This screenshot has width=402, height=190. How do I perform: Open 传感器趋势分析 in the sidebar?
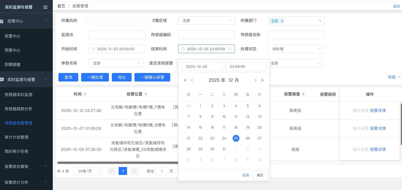click(18, 109)
